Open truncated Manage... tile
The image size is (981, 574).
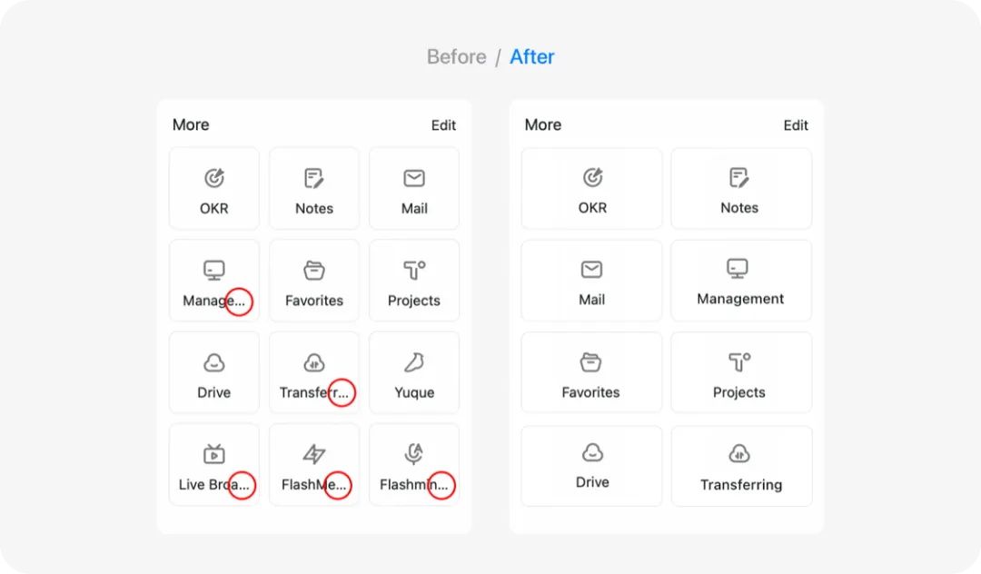[214, 281]
